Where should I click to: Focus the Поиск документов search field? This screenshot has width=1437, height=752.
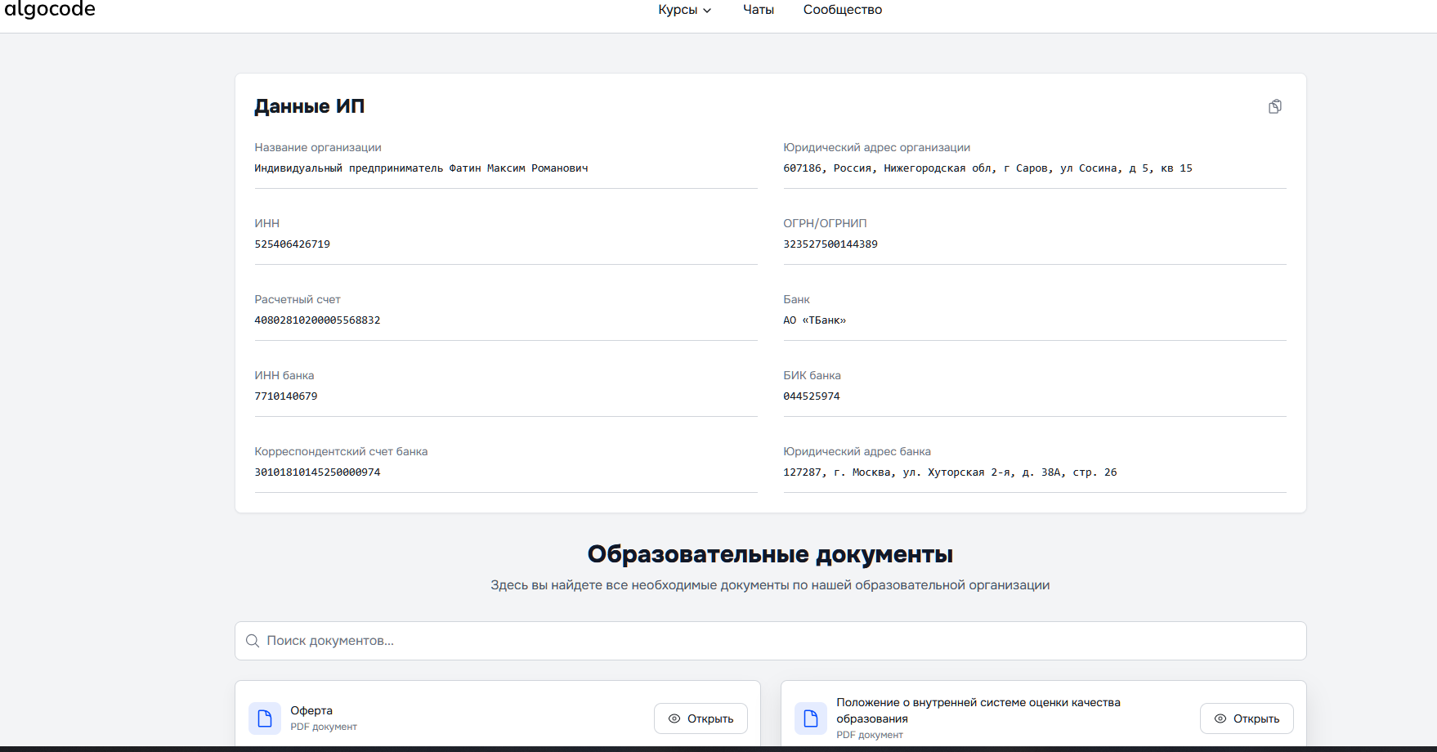click(770, 641)
